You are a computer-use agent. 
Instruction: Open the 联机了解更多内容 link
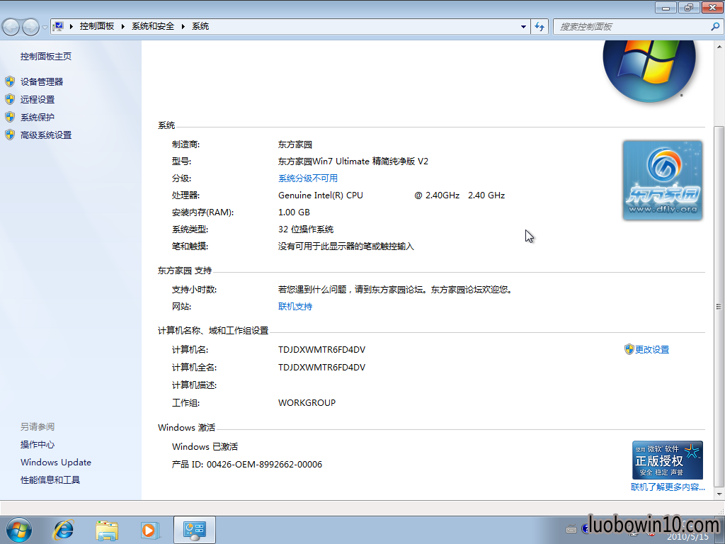tap(668, 487)
